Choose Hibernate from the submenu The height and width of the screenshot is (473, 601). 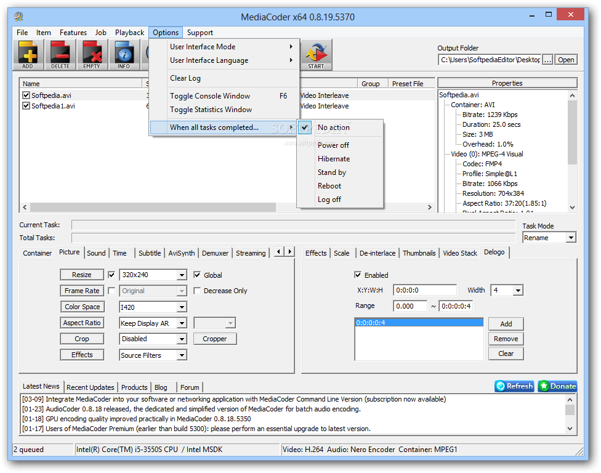pos(340,159)
